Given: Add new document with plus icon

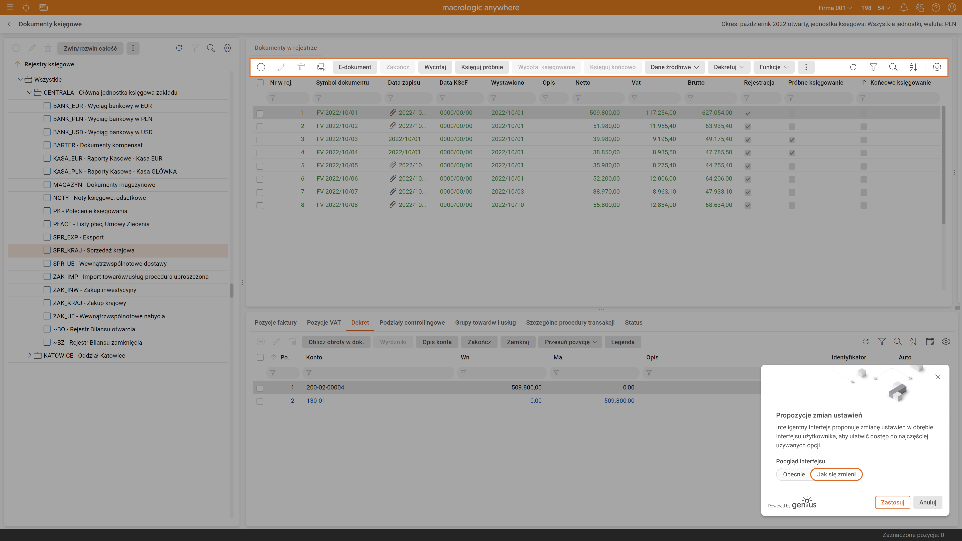Looking at the screenshot, I should (x=261, y=67).
